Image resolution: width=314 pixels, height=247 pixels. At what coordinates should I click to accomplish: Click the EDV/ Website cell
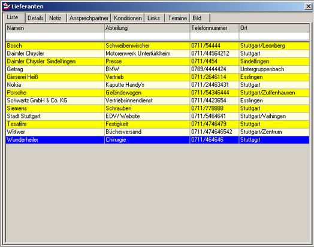tap(147, 116)
